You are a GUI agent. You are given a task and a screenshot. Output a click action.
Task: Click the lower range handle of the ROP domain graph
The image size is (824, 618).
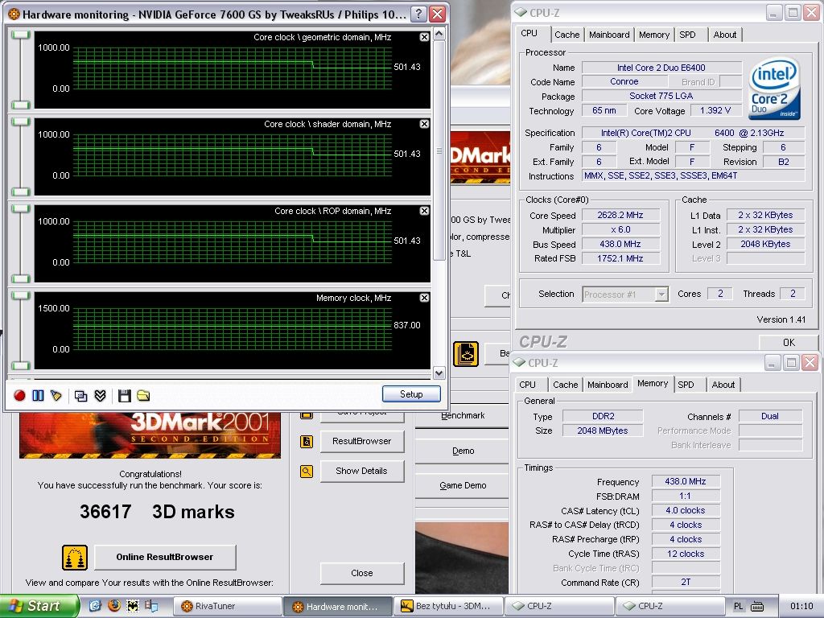click(x=20, y=278)
